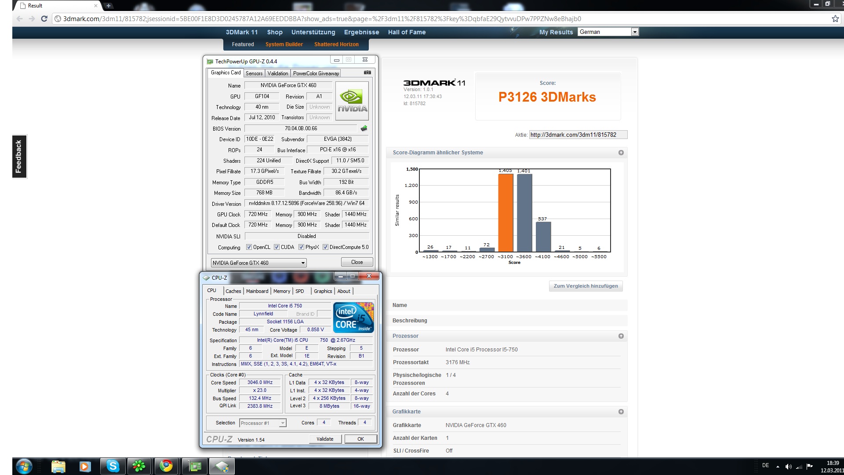Switch to Chrome in the taskbar
Viewport: 844px width, 475px height.
[166, 466]
